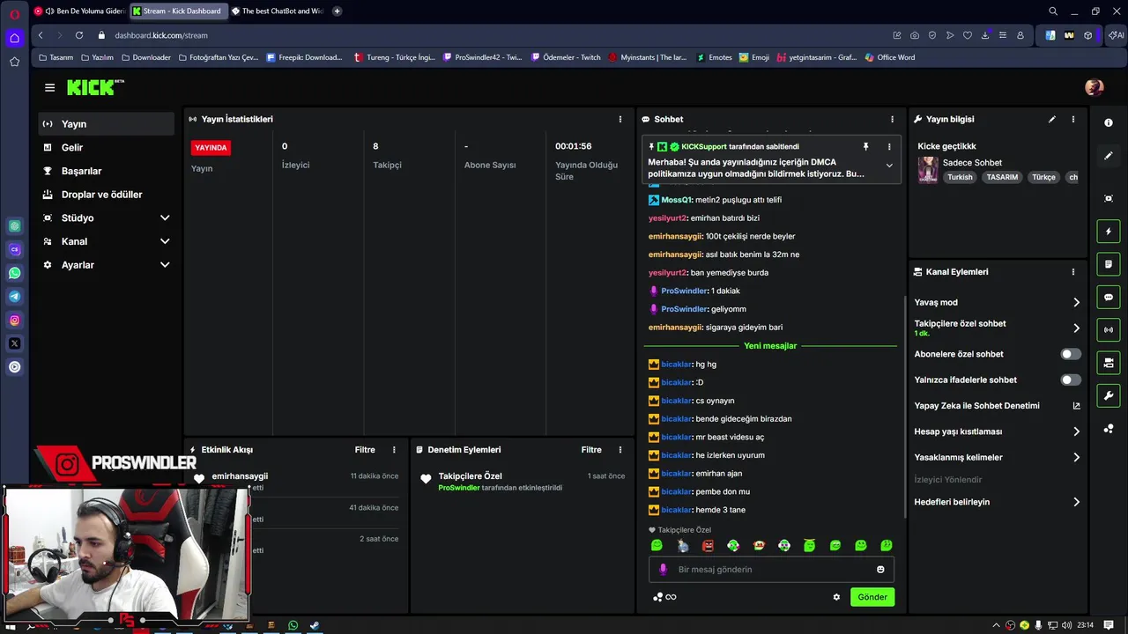Click the document note sidebar icon
This screenshot has width=1128, height=634.
point(1109,264)
